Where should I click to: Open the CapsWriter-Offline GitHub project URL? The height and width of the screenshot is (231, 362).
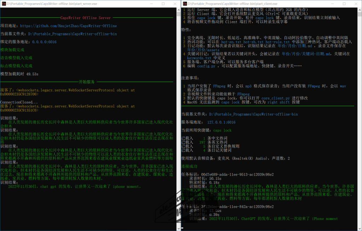68,26
